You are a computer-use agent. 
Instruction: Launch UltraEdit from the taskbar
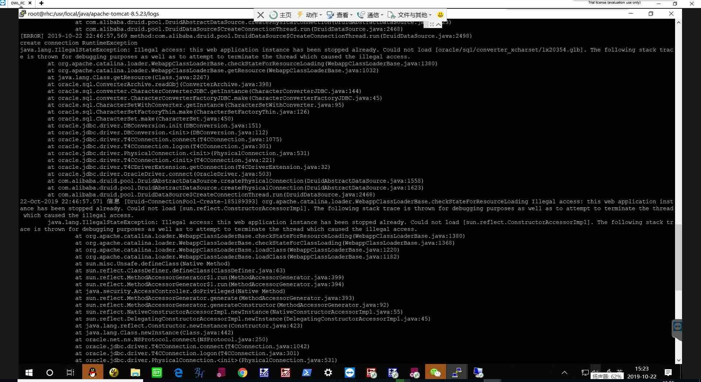[x=114, y=373]
